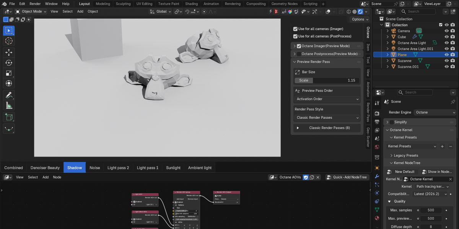Open the Render properties tab icon
The image size is (459, 229).
[x=377, y=113]
